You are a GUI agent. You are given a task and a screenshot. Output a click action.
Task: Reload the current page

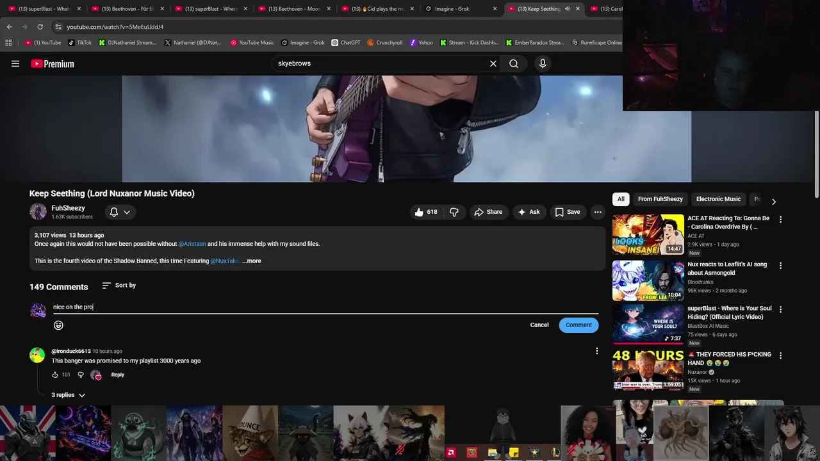click(40, 27)
